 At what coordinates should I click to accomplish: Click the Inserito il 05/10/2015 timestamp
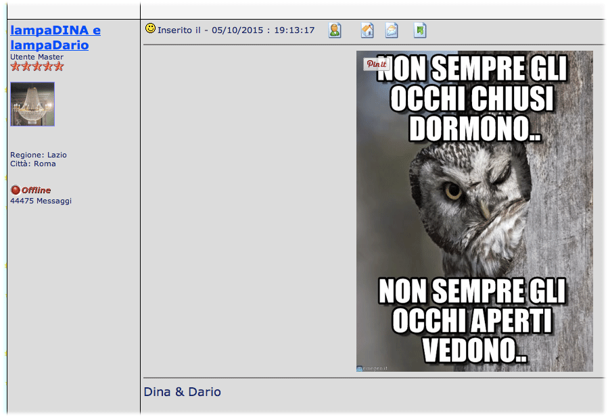(236, 30)
